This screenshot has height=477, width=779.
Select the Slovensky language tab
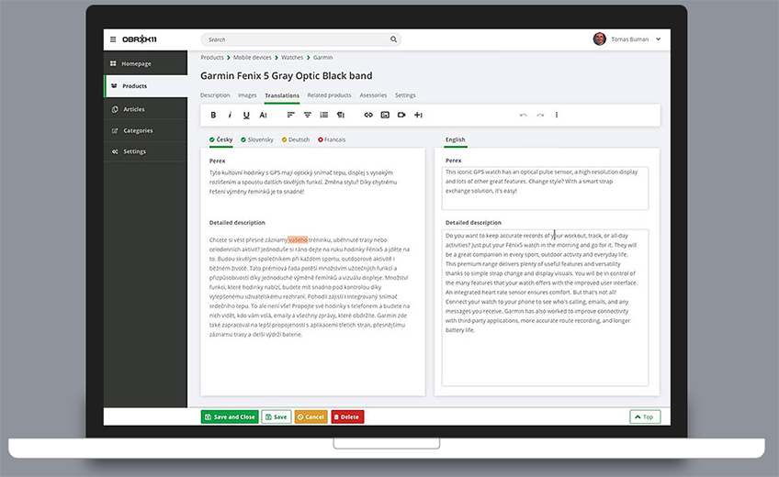pos(257,139)
